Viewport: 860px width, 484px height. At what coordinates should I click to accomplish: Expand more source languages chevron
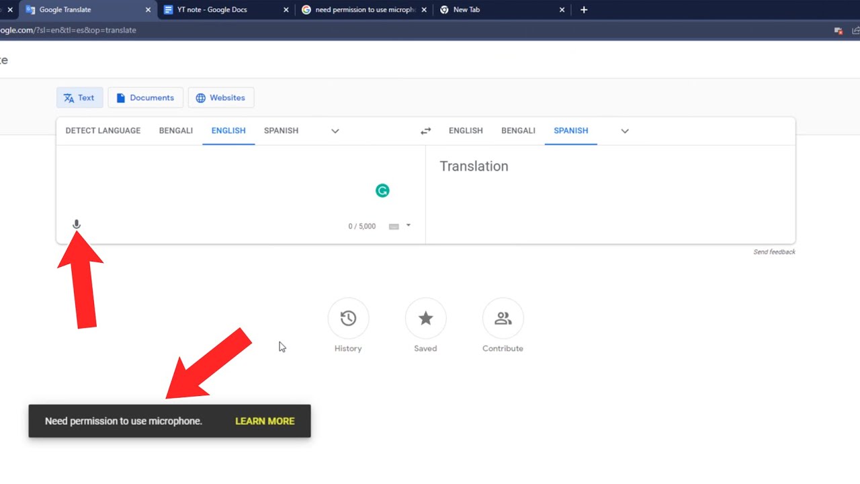click(x=335, y=131)
